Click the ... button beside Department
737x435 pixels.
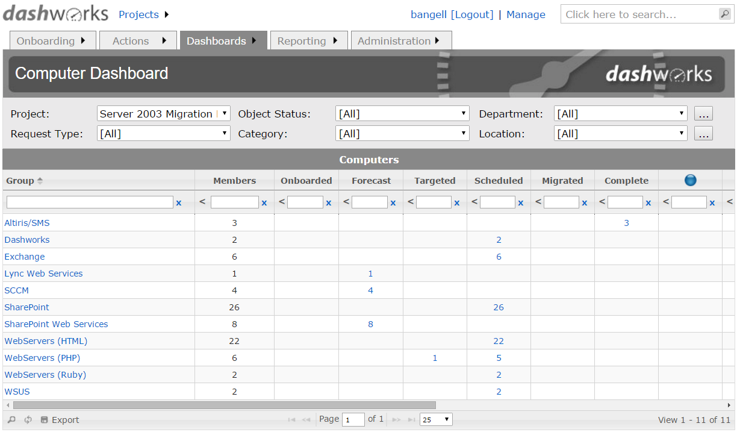coord(703,113)
